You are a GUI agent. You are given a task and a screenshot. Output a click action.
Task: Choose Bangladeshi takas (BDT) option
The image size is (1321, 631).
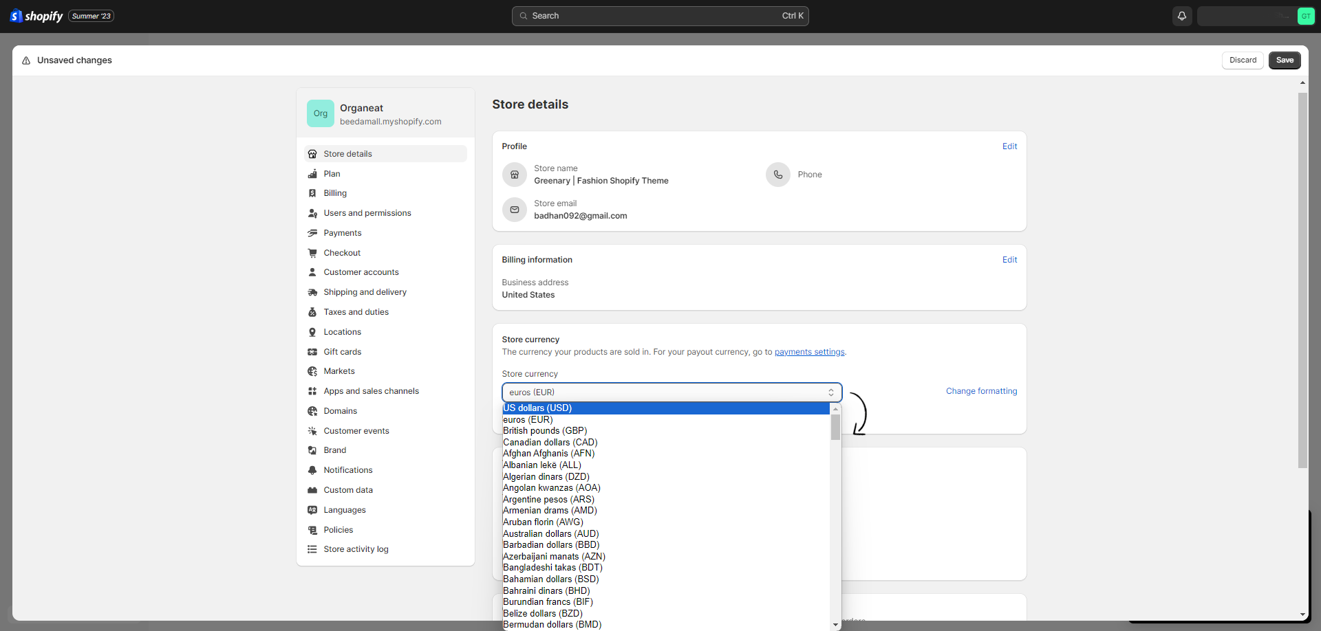(666, 568)
